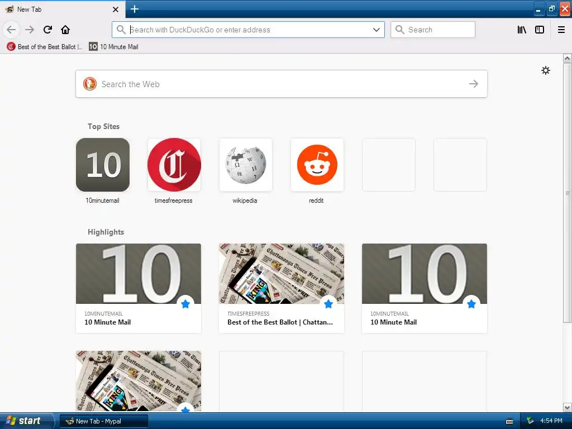Open the Windows start menu

pyautogui.click(x=27, y=421)
